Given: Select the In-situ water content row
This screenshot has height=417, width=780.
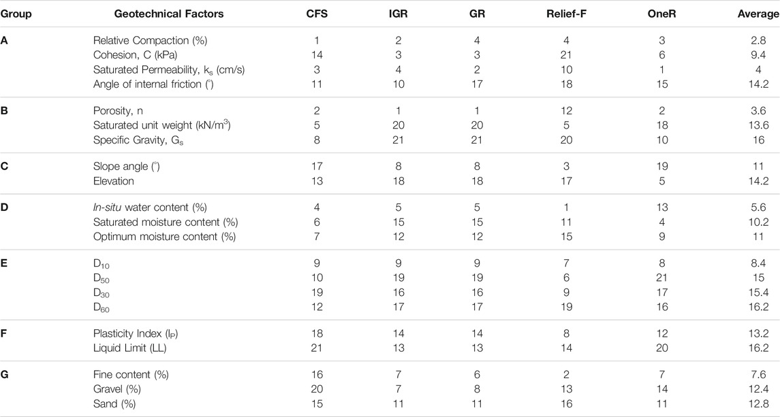Looking at the screenshot, I should coord(390,207).
